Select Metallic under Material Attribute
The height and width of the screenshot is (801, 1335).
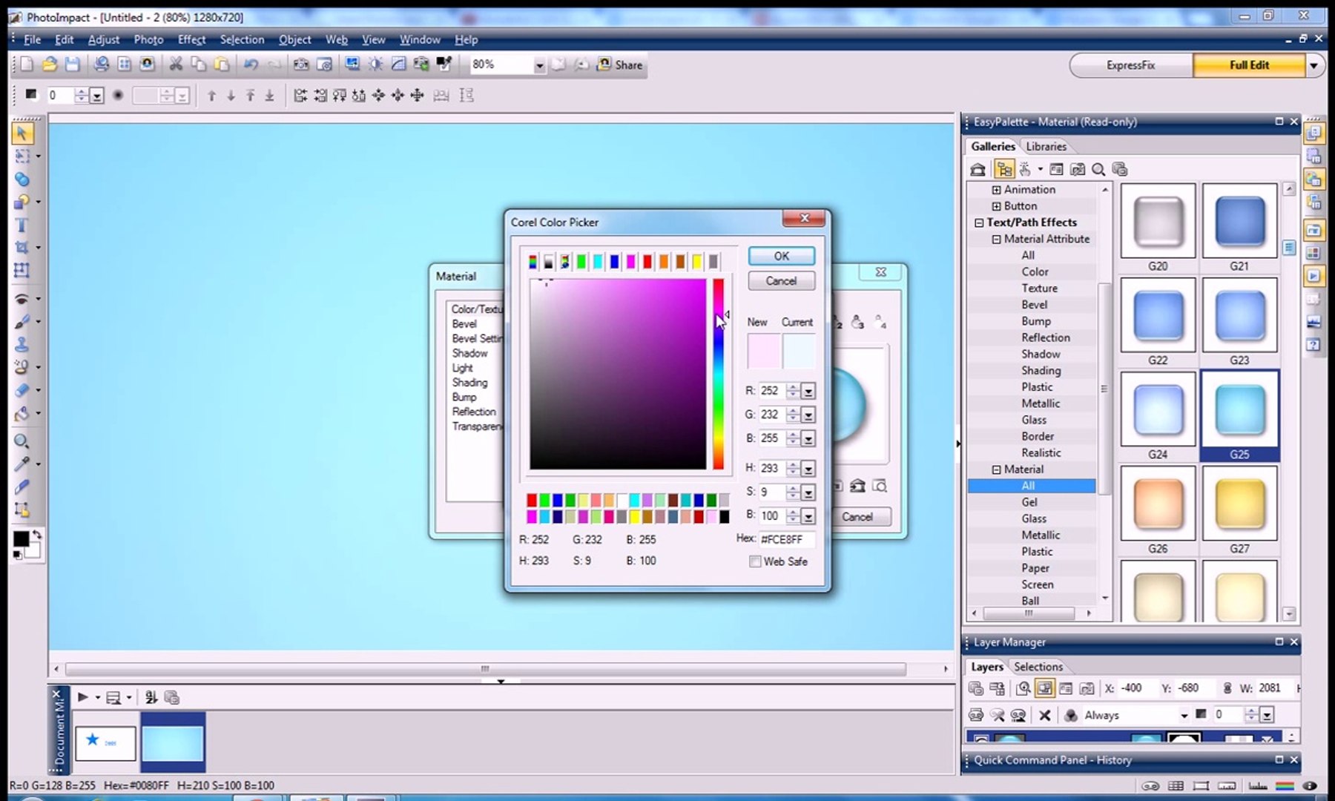[x=1041, y=404]
